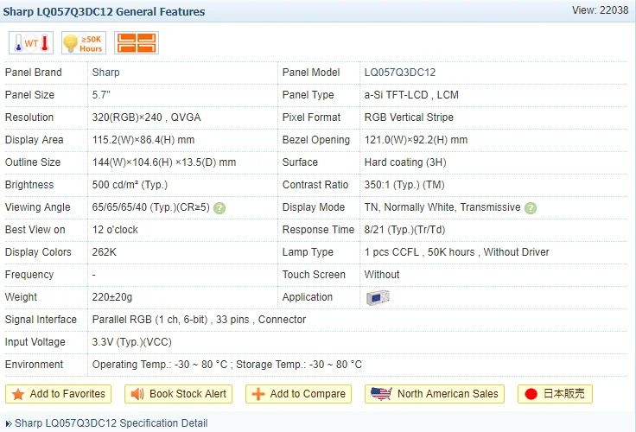Click the plus icon in Add to Compare
636x432 pixels.
point(258,394)
